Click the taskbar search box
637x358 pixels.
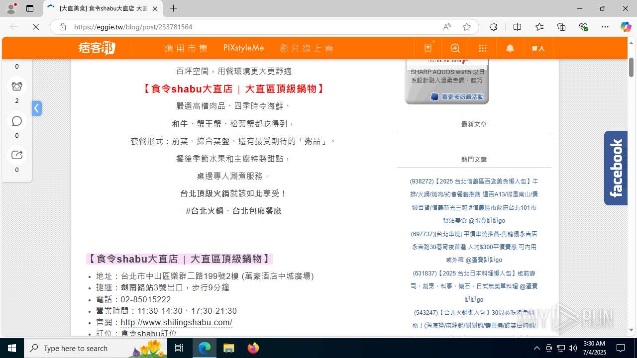(96, 348)
